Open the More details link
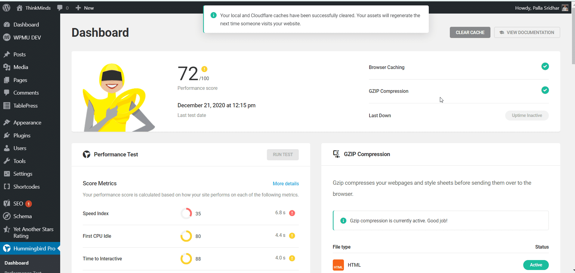The width and height of the screenshot is (575, 273). coord(286,184)
